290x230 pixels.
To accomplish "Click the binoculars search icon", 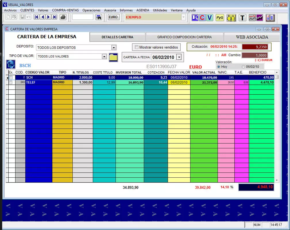I will (99, 17).
